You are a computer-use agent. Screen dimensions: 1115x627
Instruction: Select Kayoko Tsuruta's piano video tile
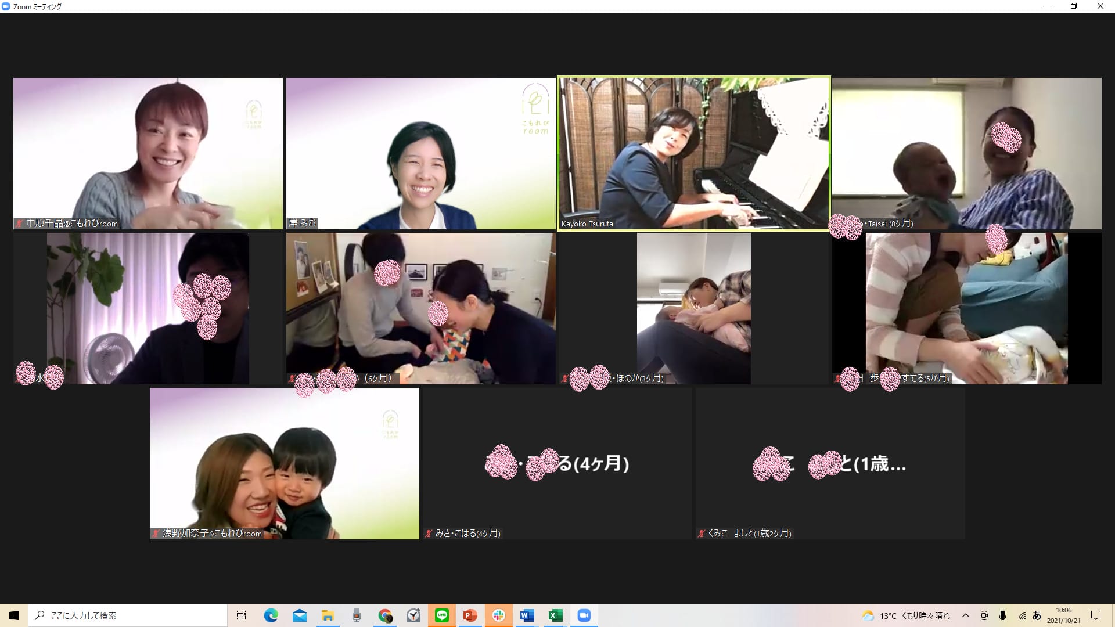(693, 153)
